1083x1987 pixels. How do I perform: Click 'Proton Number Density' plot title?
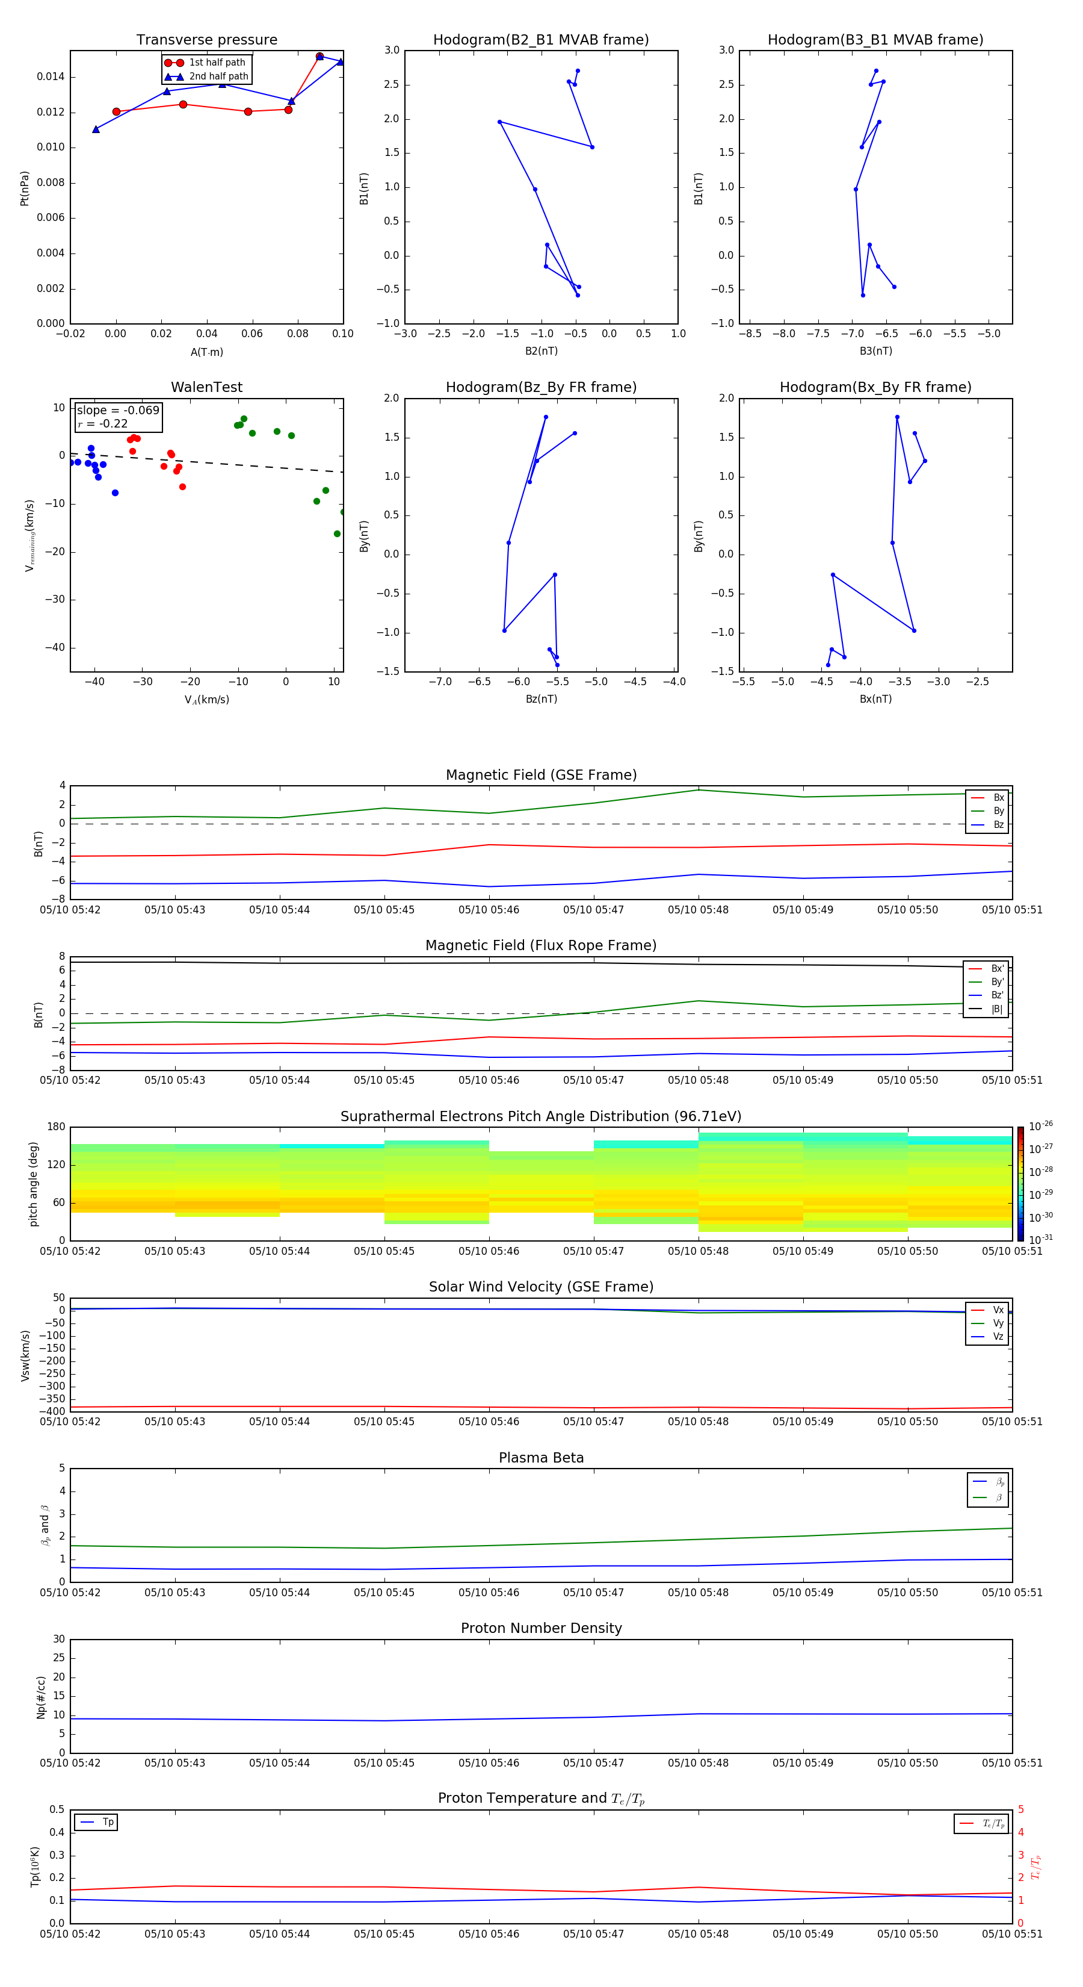point(541,1628)
